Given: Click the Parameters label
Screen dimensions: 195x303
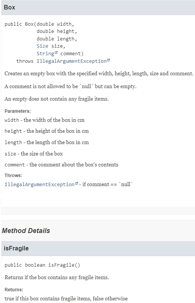Looking at the screenshot, I should pyautogui.click(x=17, y=111).
